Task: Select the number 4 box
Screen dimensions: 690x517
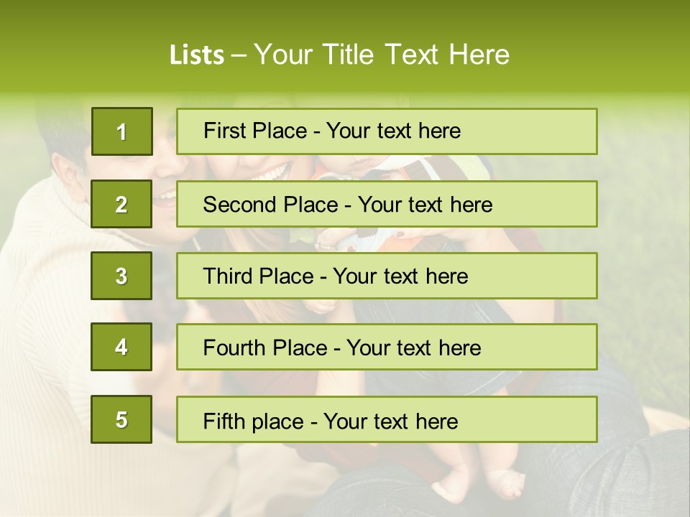Action: coord(121,347)
